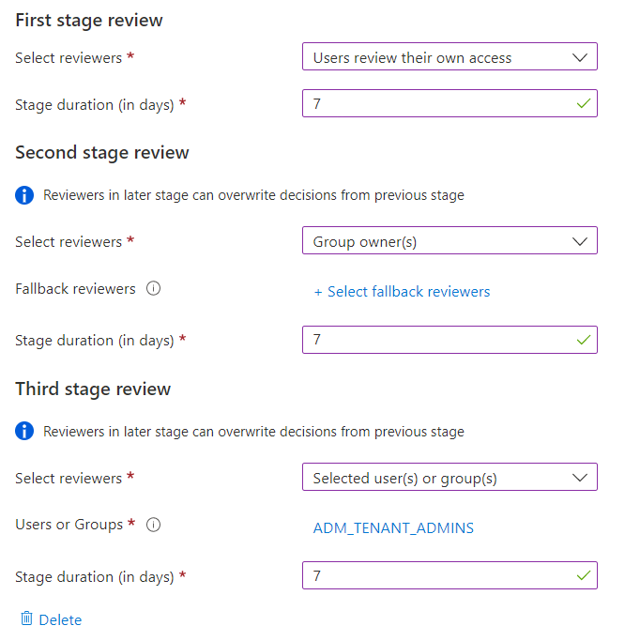
Task: Click green checkmark in second stage duration
Action: pyautogui.click(x=583, y=340)
